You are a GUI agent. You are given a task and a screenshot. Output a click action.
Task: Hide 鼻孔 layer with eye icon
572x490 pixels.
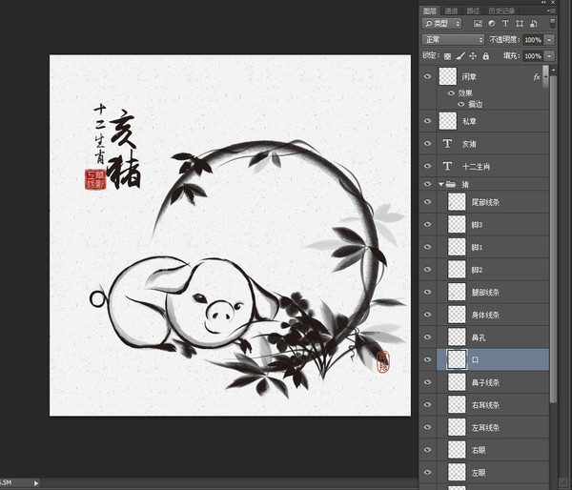[427, 337]
